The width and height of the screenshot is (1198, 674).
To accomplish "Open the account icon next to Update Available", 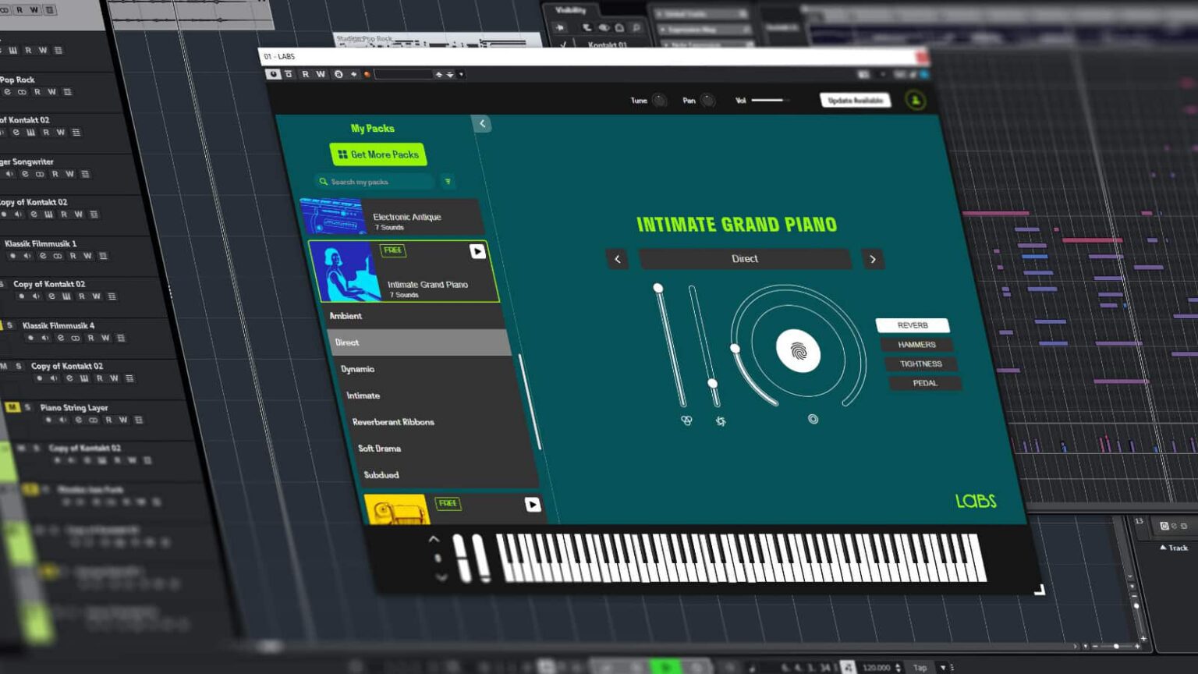I will [x=916, y=101].
